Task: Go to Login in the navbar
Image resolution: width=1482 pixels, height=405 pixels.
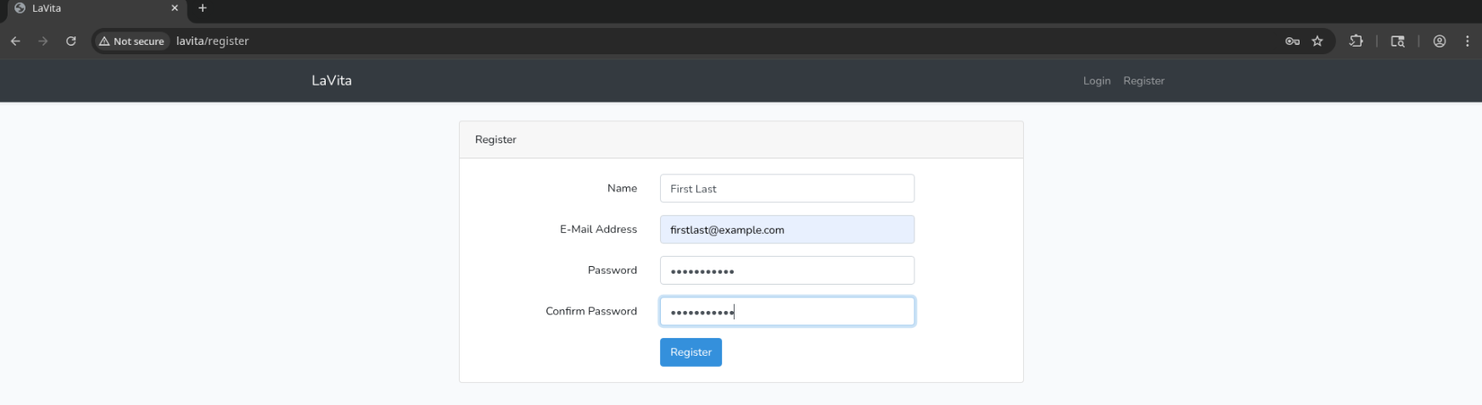Action: tap(1096, 80)
